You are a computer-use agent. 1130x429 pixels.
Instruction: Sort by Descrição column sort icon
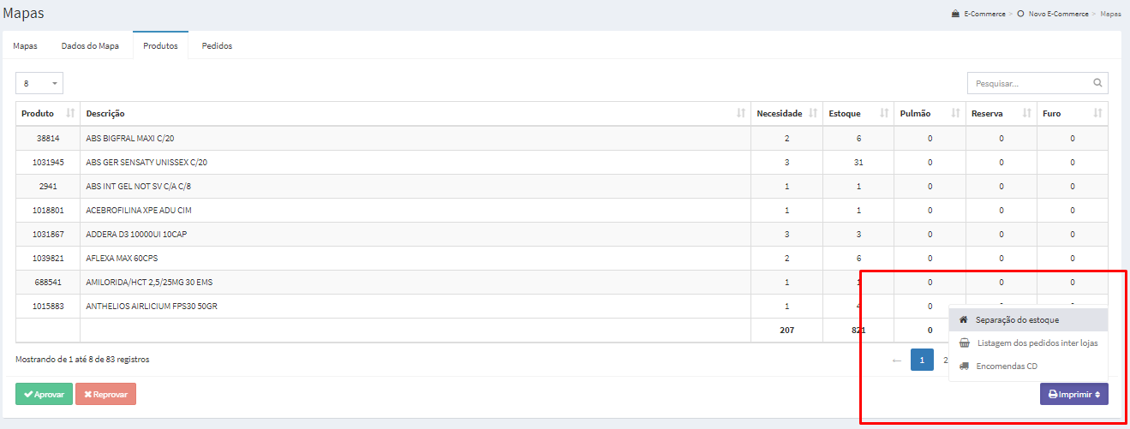tap(741, 113)
